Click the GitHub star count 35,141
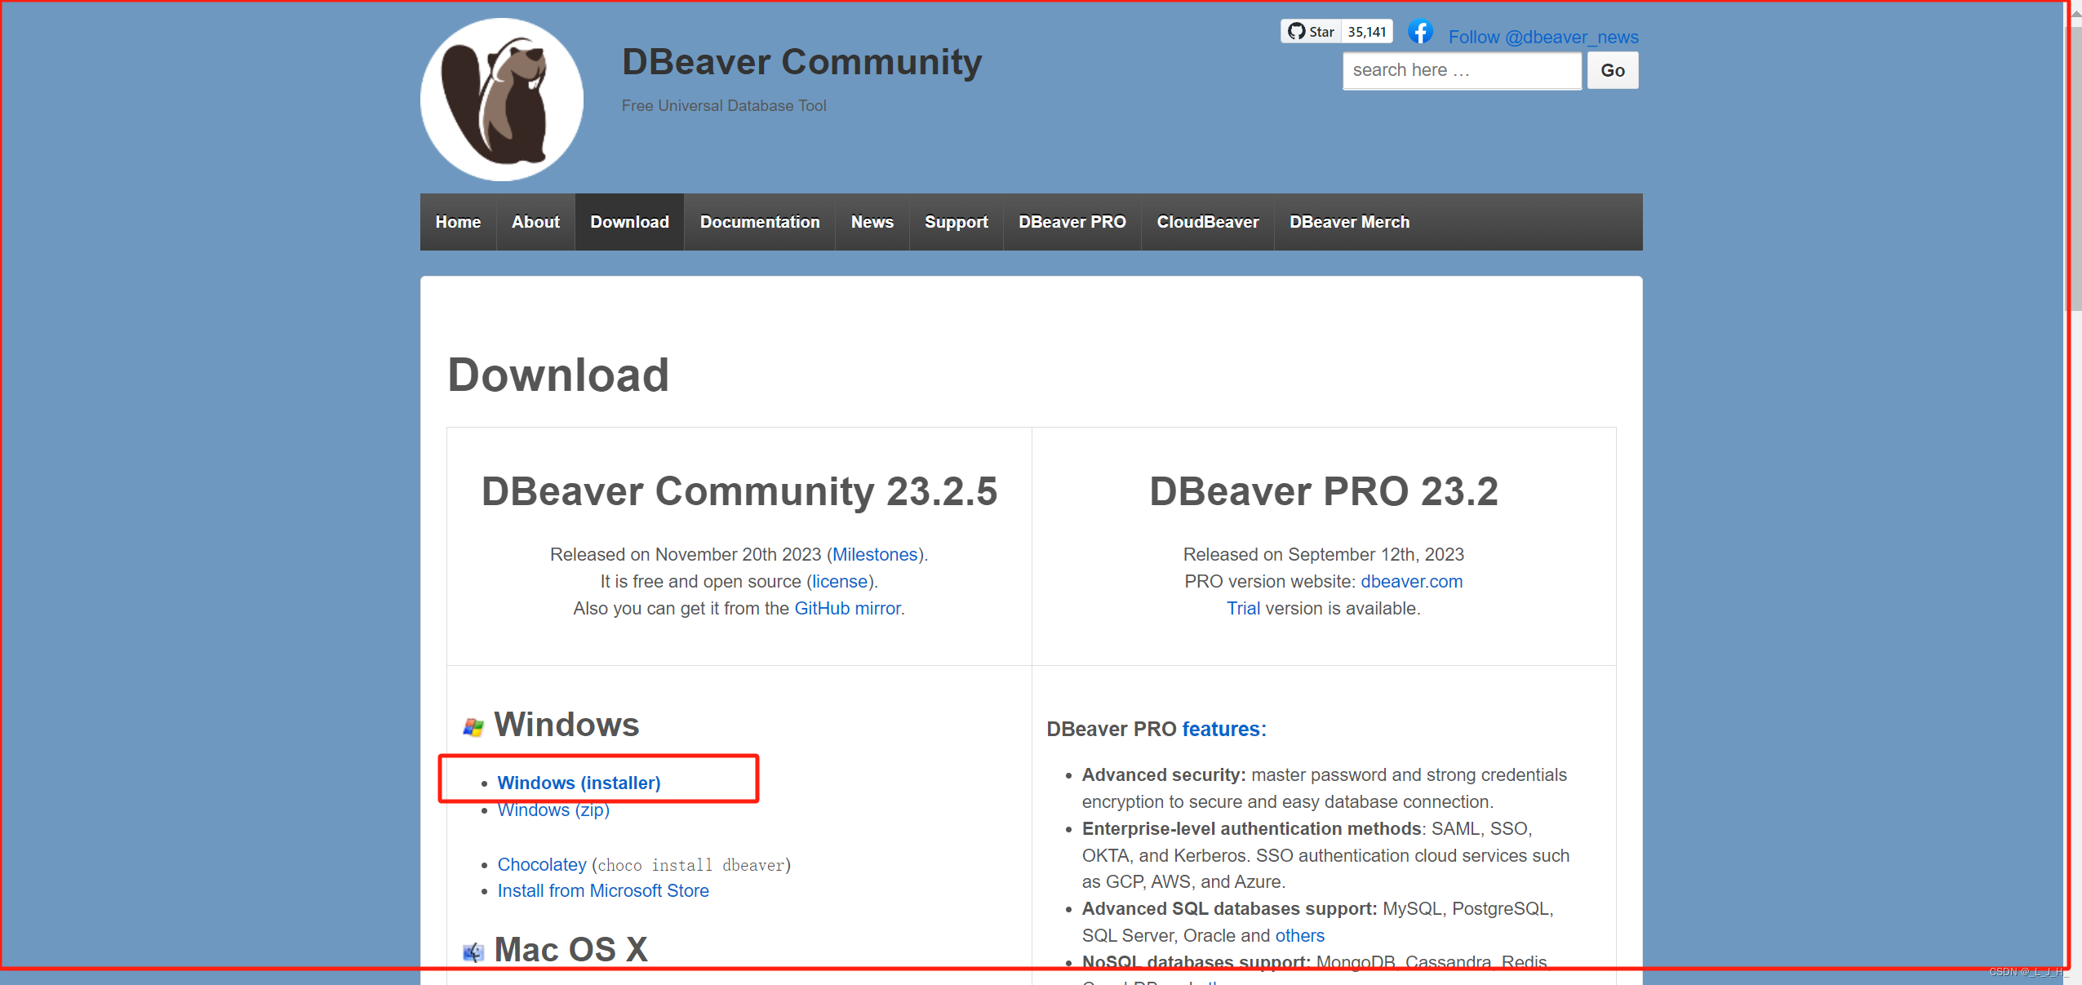 [x=1367, y=32]
